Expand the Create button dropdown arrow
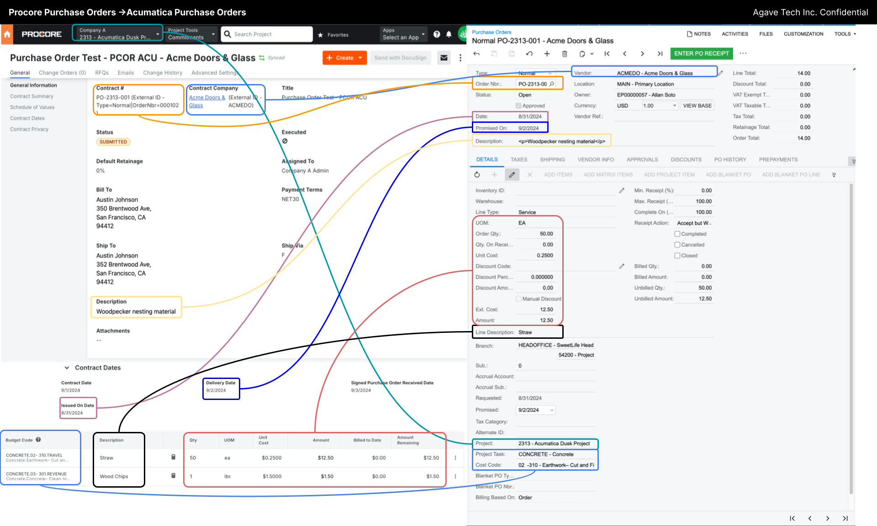This screenshot has width=877, height=526. [360, 58]
